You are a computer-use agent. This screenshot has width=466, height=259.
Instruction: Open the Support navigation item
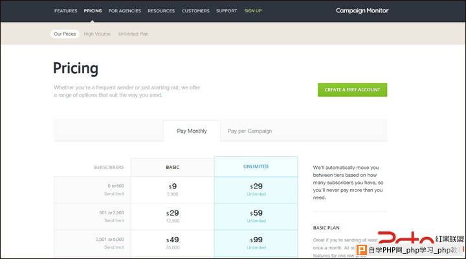click(x=227, y=11)
